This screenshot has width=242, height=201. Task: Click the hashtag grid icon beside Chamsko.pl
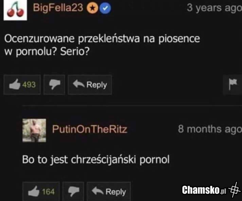pyautogui.click(x=235, y=190)
